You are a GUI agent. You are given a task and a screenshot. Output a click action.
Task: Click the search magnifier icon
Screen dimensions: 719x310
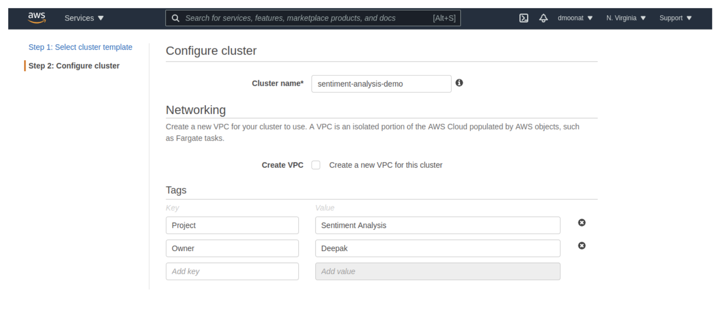(176, 18)
